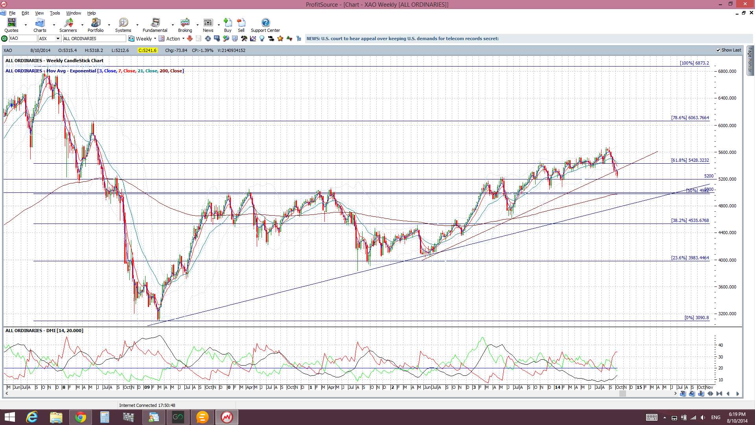
Task: Click the crosshair target icon in toolbar
Action: click(208, 39)
